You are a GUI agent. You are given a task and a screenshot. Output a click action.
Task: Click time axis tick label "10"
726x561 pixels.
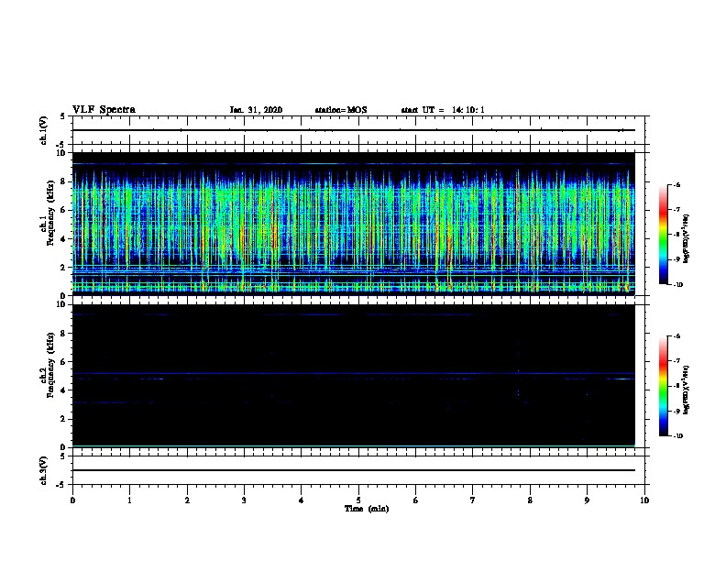pyautogui.click(x=644, y=500)
